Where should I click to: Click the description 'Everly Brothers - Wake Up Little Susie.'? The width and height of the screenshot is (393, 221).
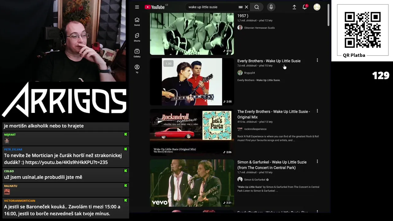[259, 80]
